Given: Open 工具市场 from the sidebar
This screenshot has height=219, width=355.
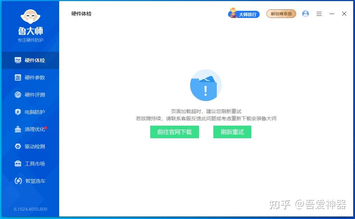Looking at the screenshot, I should [x=30, y=164].
